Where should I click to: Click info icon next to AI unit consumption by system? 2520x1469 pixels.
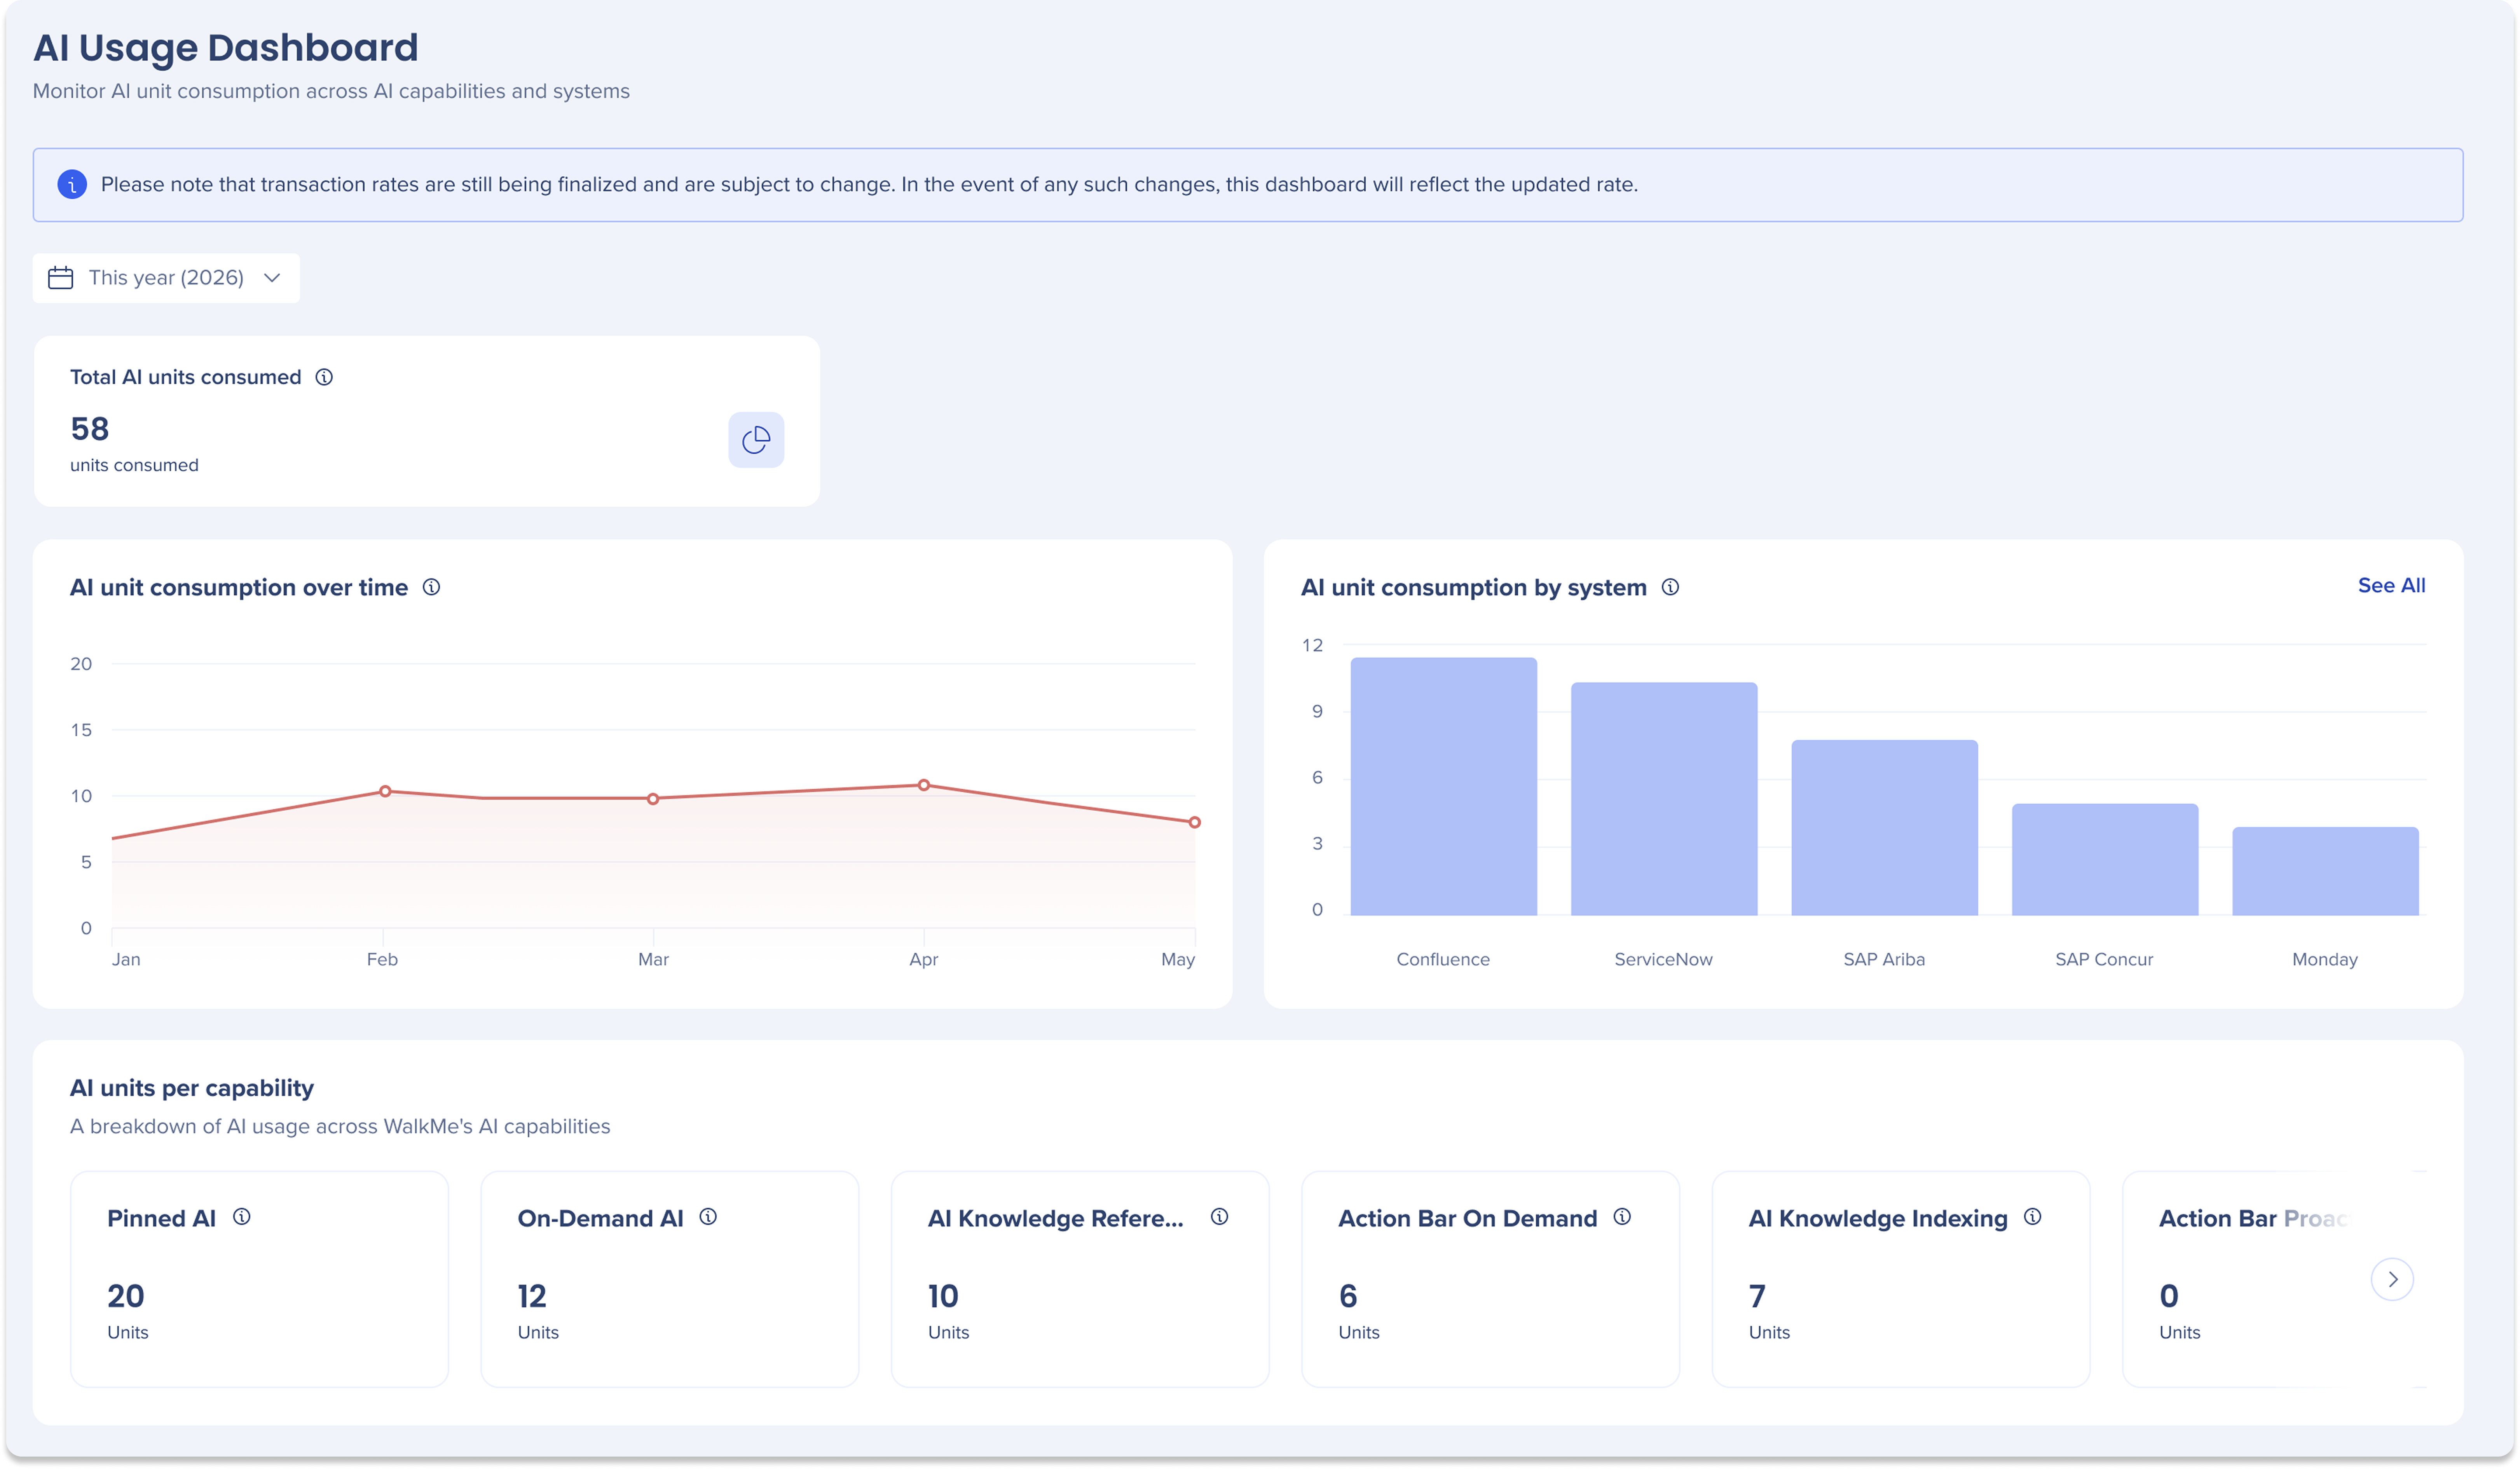point(1670,587)
